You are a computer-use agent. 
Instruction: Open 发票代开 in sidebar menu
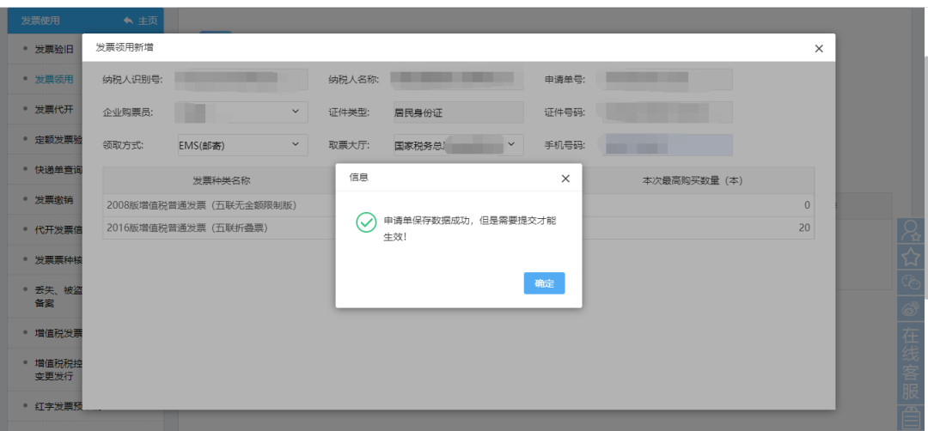(x=54, y=109)
